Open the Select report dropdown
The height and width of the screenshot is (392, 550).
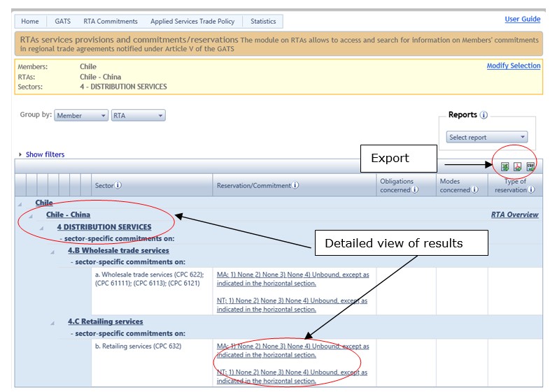click(x=486, y=137)
